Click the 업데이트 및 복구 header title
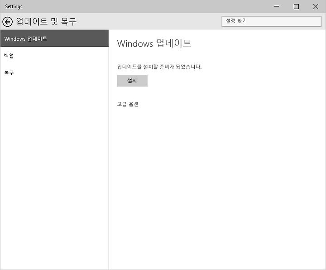This screenshot has width=326, height=270. (x=46, y=21)
